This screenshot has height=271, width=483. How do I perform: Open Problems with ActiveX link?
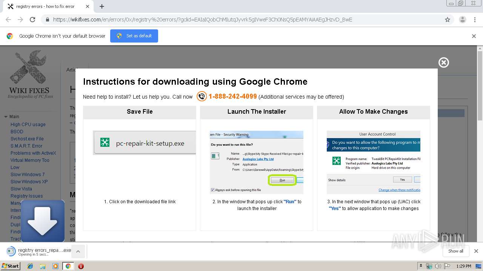coord(33,153)
